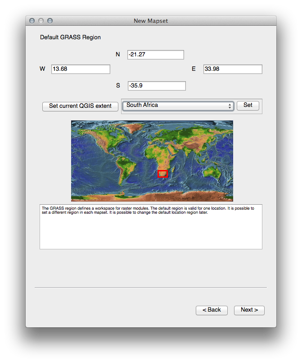Minimize the New Mapset window
Image resolution: width=302 pixels, height=363 pixels.
pos(41,21)
